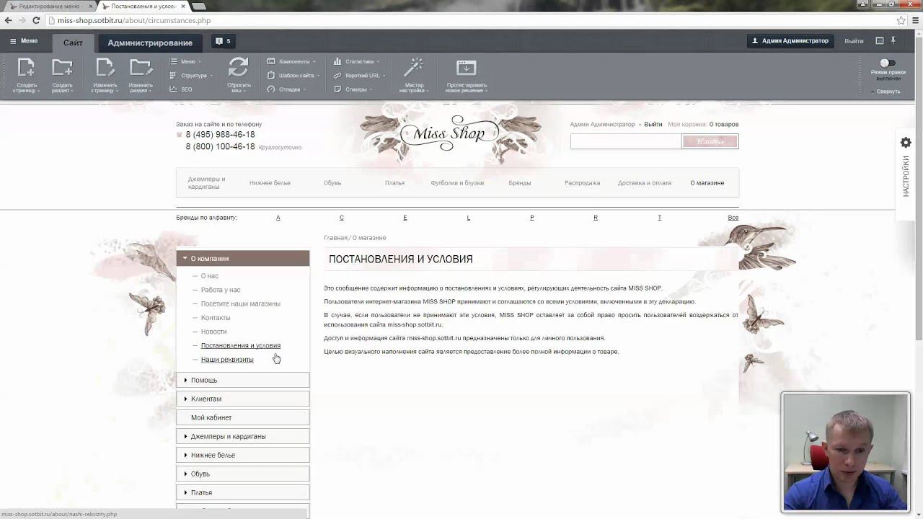The width and height of the screenshot is (923, 519).
Task: Open the Работа у нас link
Action: [221, 290]
